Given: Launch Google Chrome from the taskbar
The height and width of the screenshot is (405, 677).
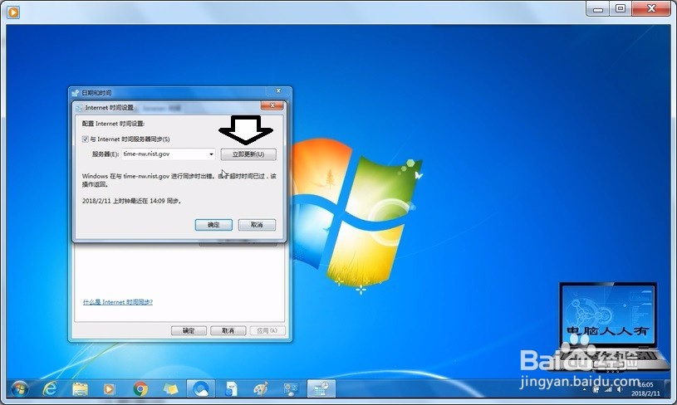Looking at the screenshot, I should tap(140, 389).
